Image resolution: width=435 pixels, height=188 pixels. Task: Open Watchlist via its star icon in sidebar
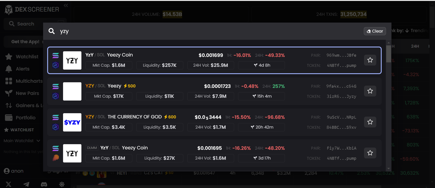click(x=9, y=57)
